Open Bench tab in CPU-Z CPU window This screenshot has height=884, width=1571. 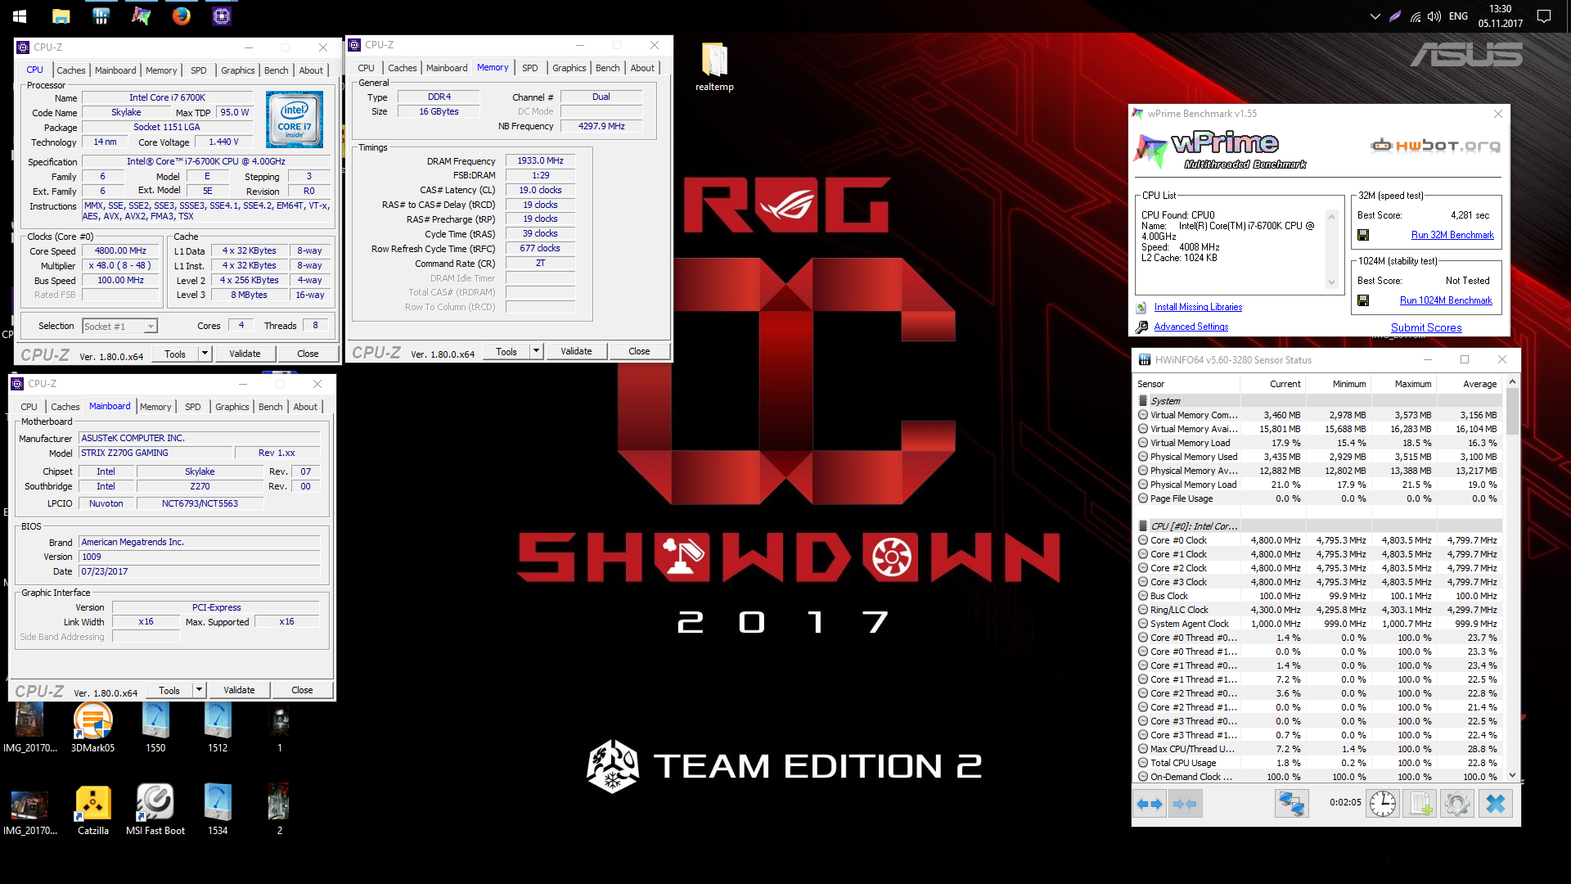276,70
